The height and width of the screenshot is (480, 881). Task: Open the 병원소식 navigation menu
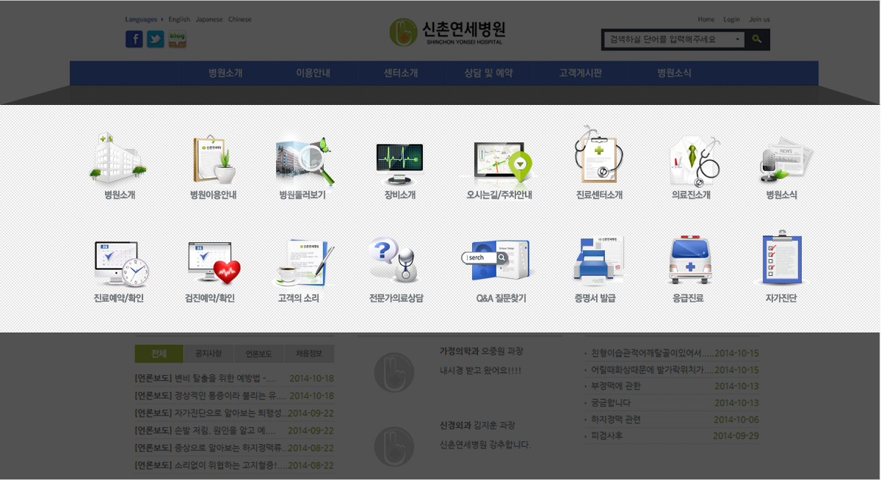click(675, 73)
